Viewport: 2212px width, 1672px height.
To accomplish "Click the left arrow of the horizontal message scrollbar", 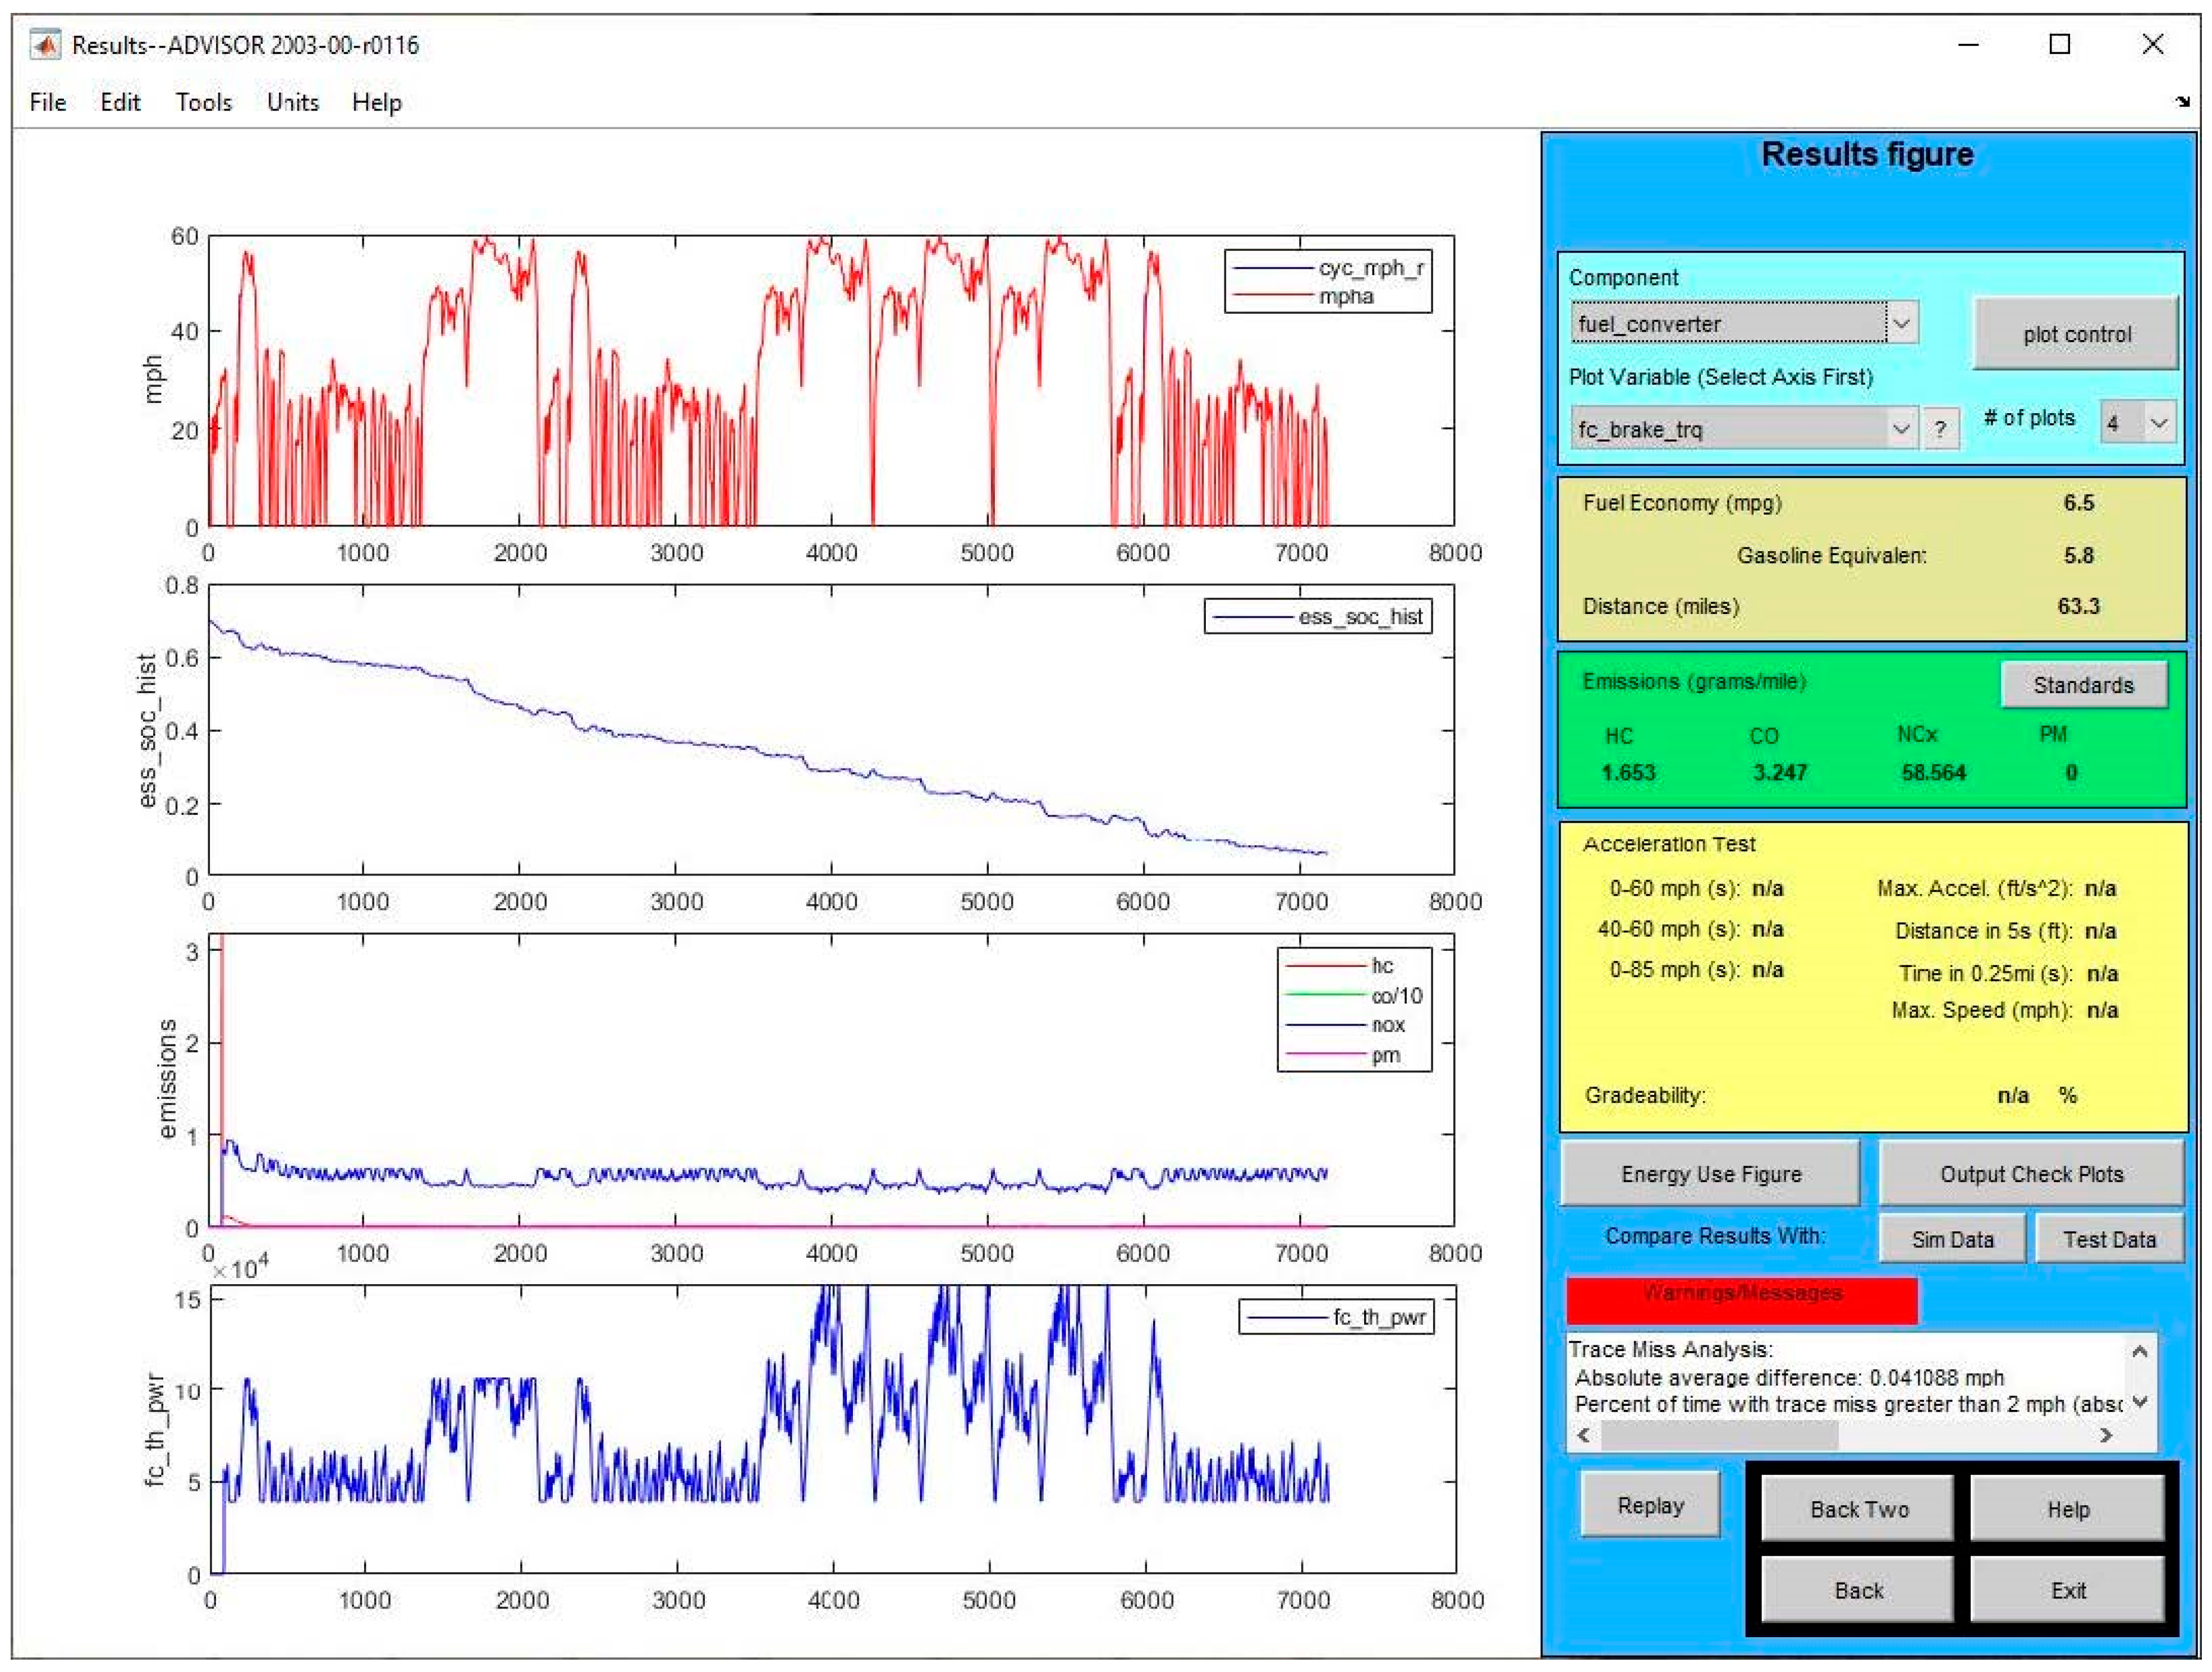I will (x=1584, y=1436).
